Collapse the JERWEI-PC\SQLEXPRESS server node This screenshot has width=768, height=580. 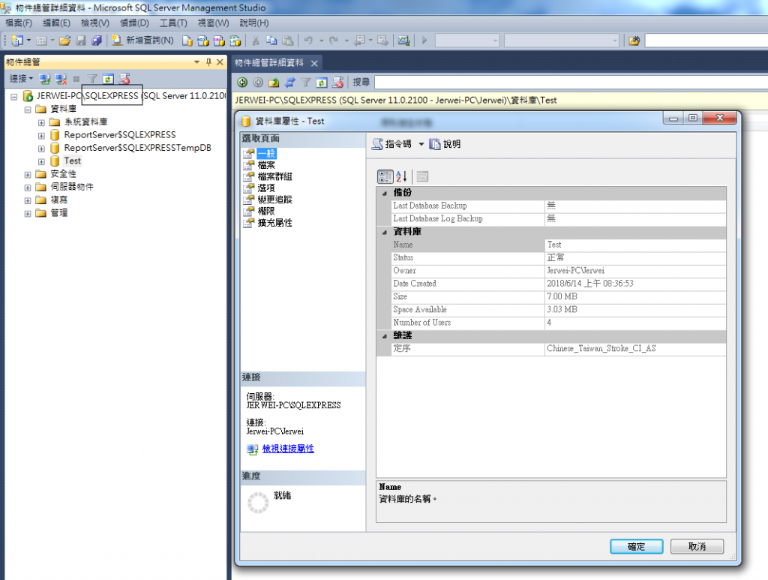click(x=13, y=97)
